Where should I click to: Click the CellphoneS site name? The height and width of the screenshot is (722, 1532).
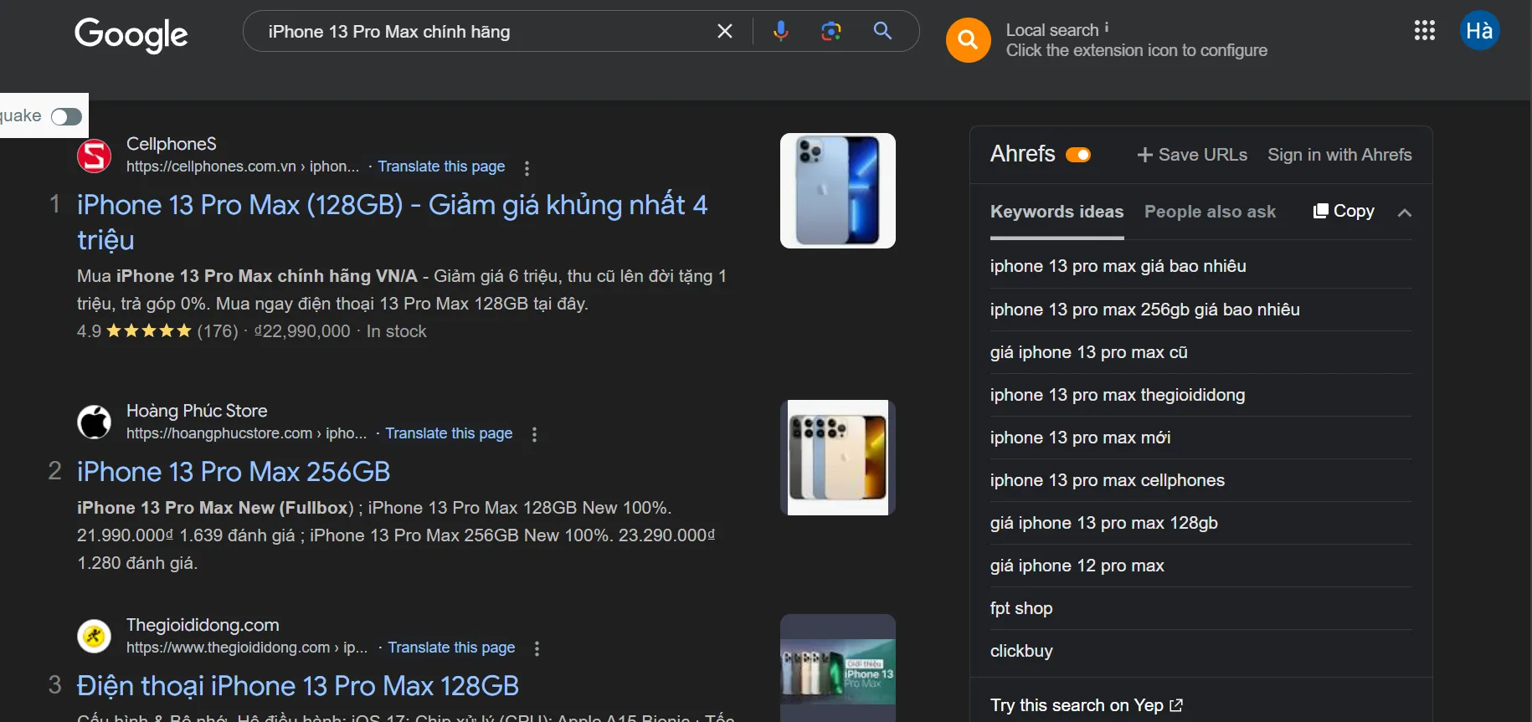click(171, 144)
